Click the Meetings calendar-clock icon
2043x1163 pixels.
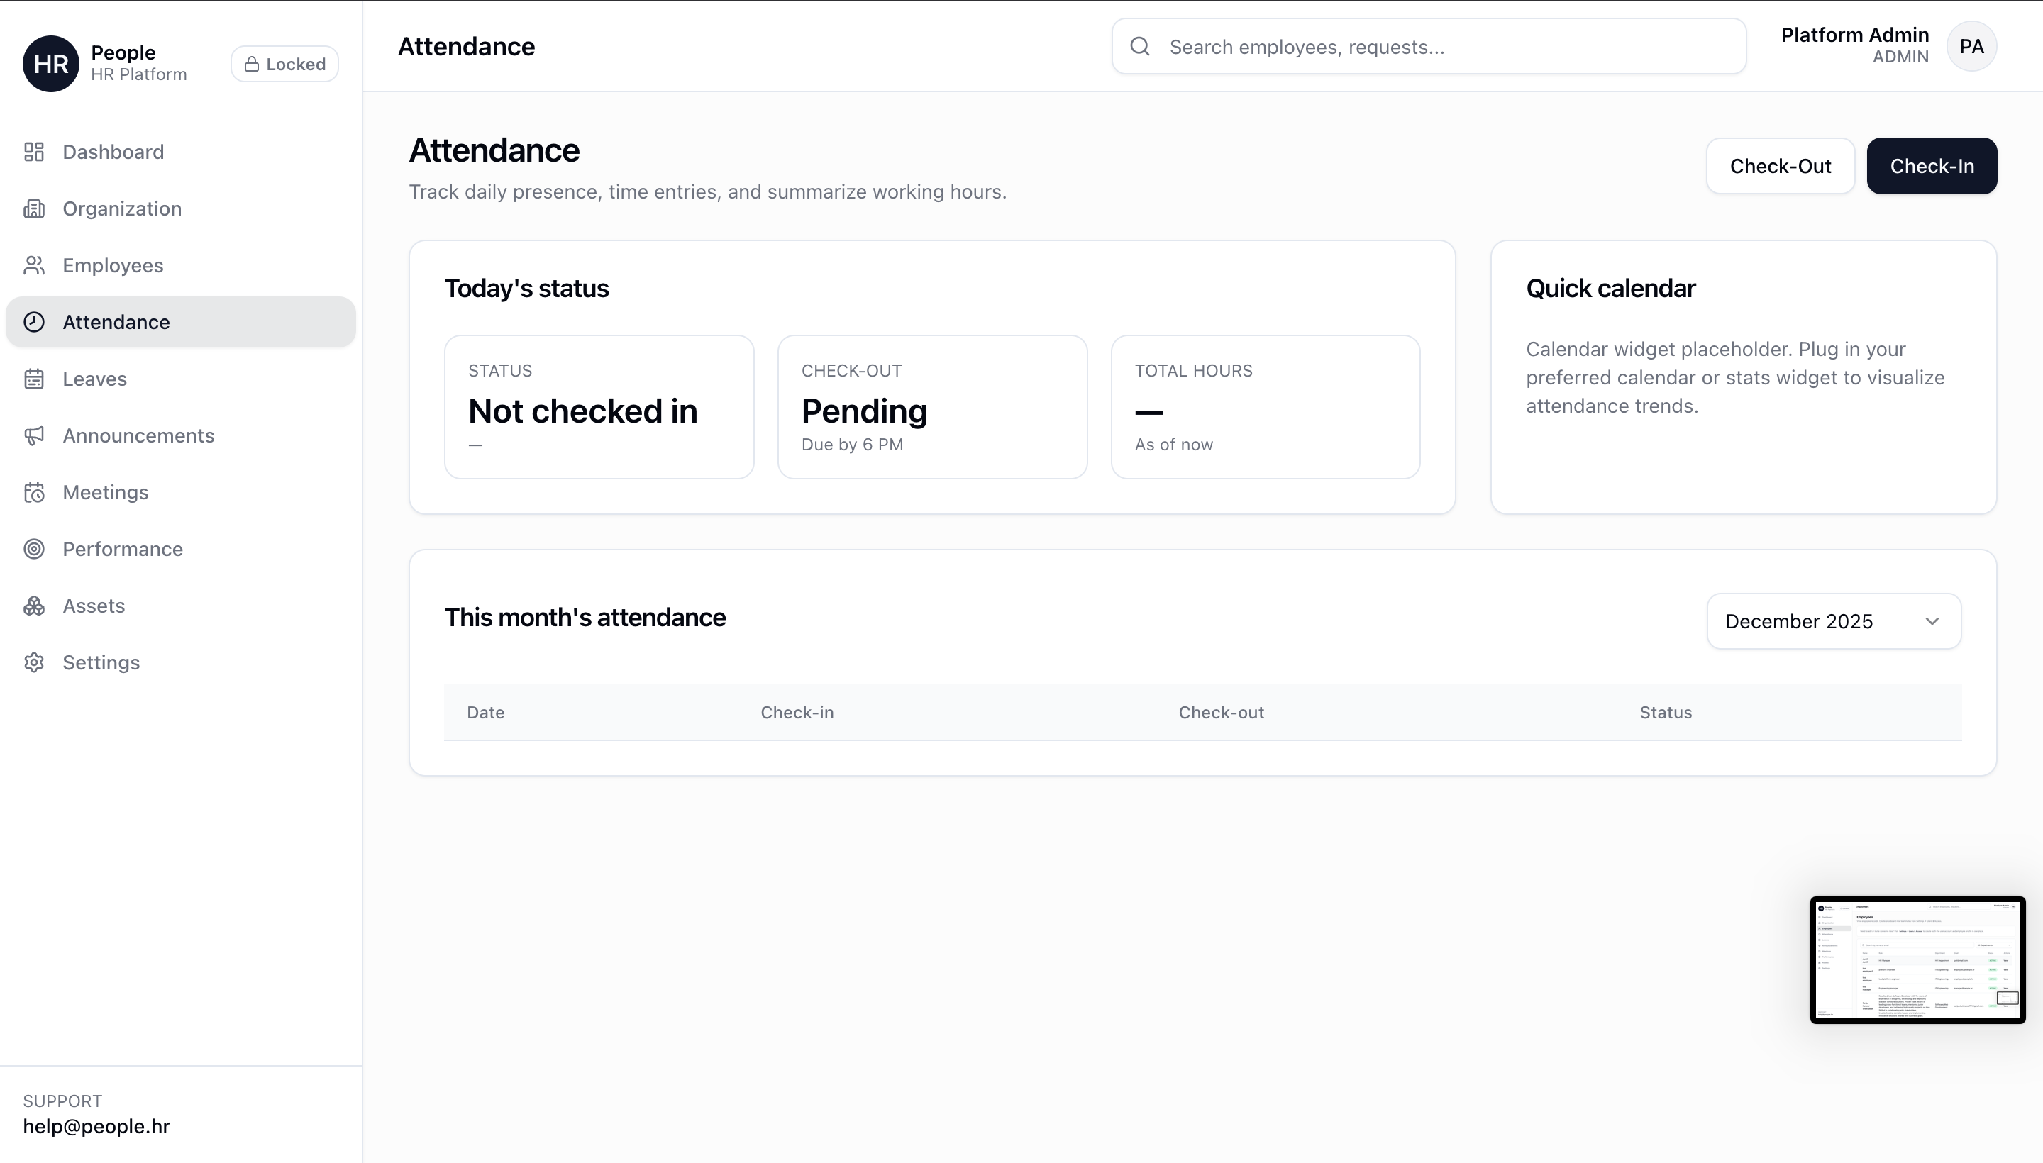(x=33, y=492)
